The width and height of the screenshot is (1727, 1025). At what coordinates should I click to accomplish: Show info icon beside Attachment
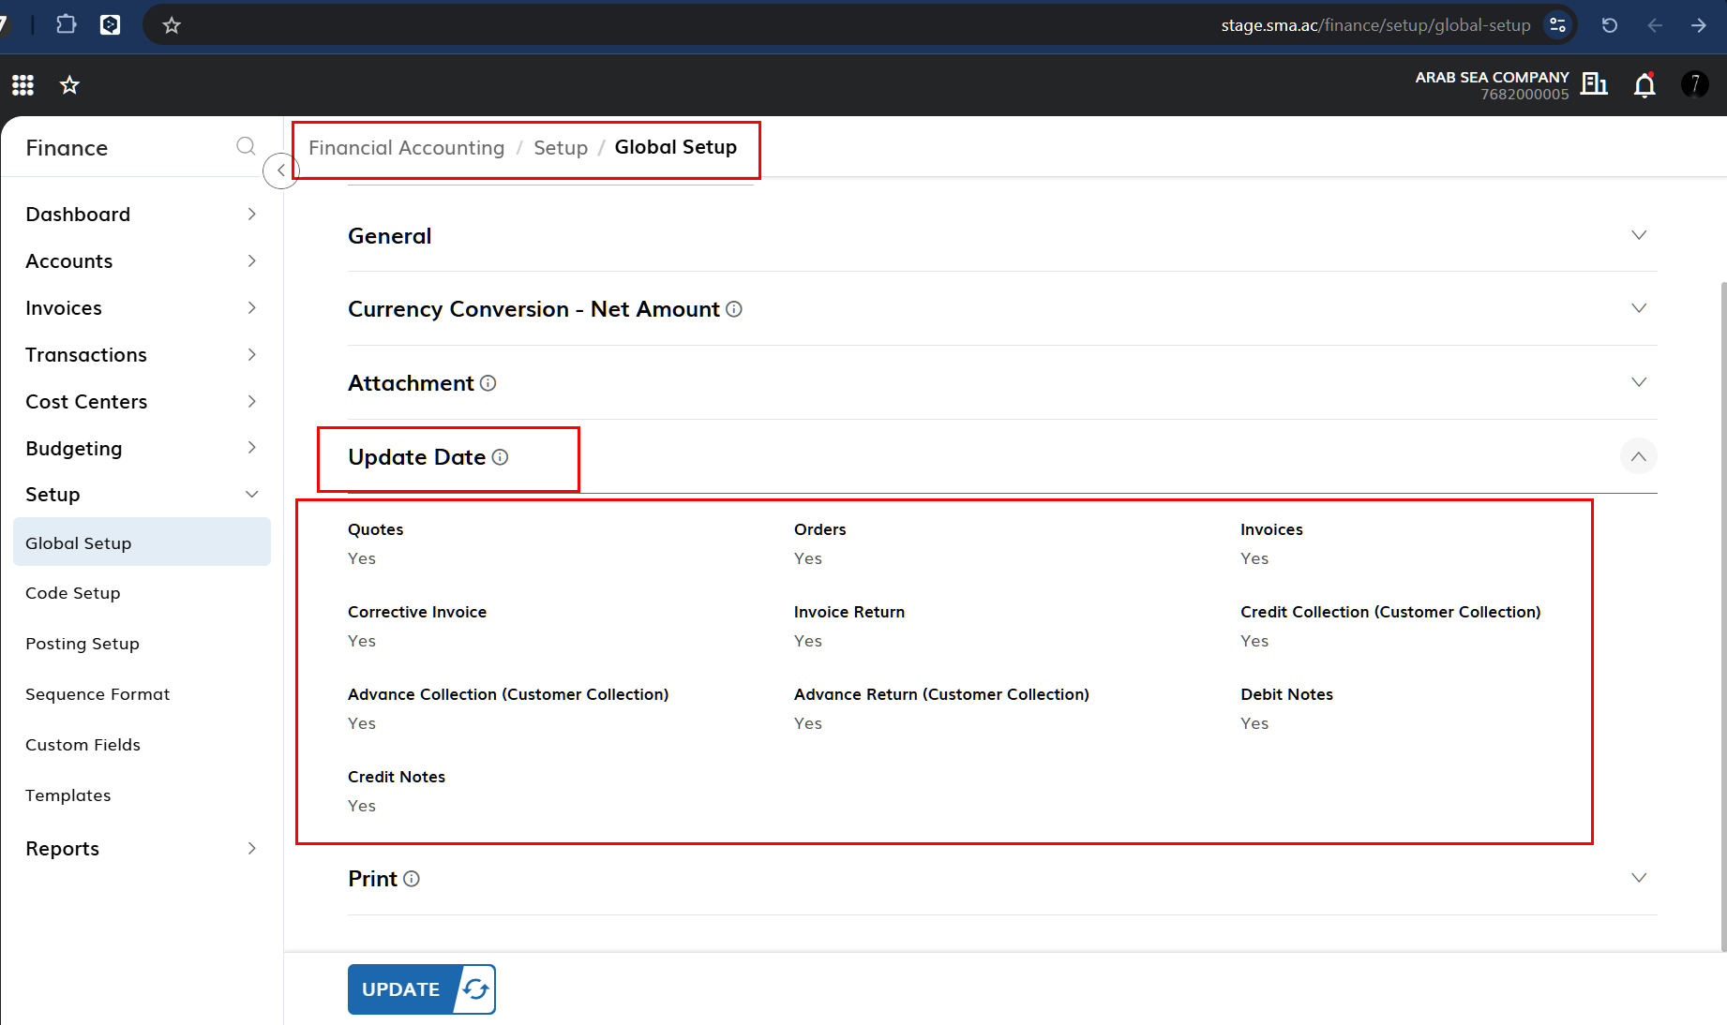488,383
